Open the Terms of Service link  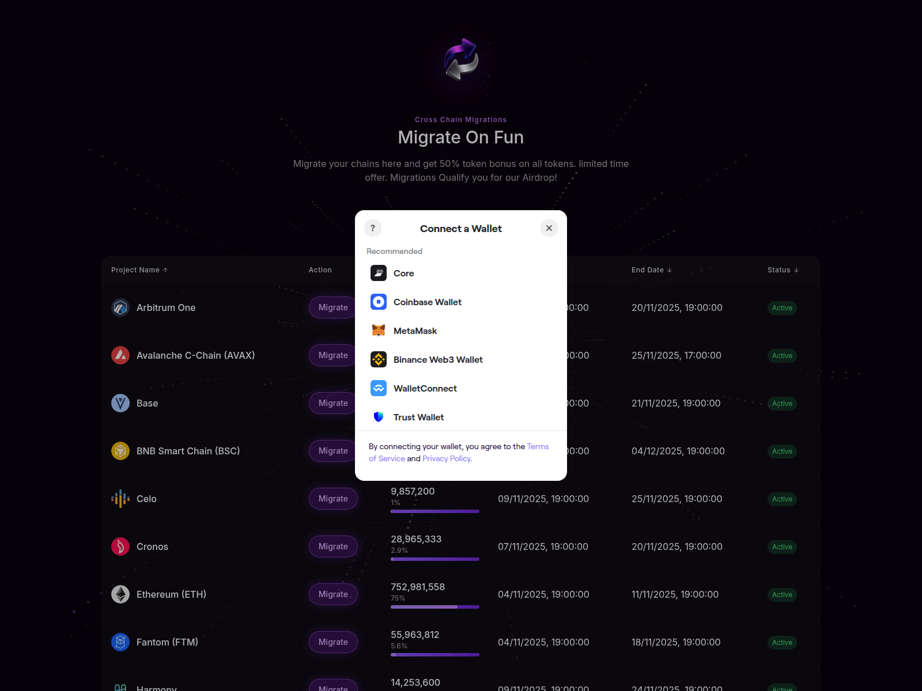tap(538, 446)
